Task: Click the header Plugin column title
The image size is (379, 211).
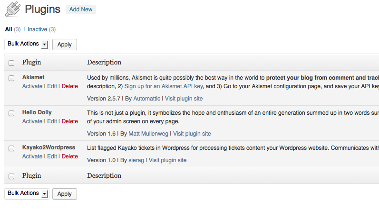Action: (x=32, y=63)
